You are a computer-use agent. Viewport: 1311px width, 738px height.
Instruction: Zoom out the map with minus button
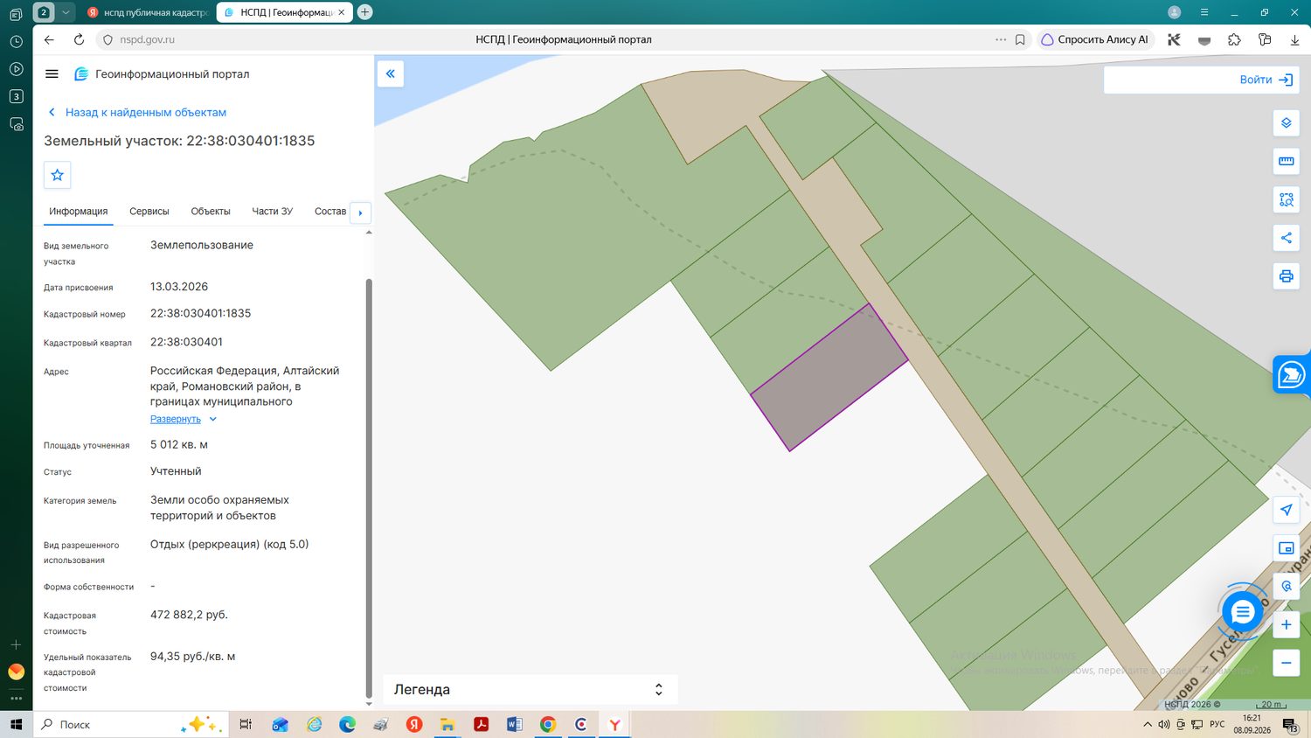(1286, 663)
